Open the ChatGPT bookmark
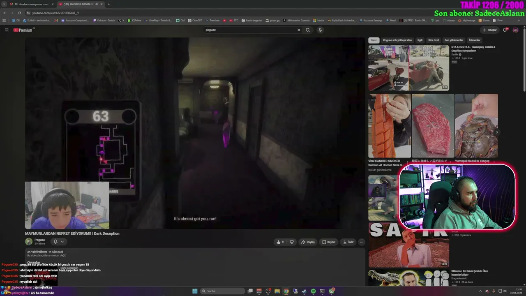 click(x=195, y=20)
